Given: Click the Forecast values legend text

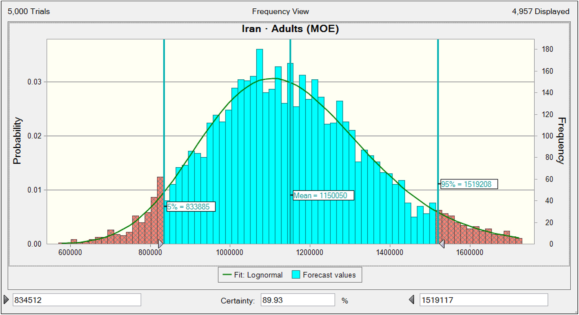Looking at the screenshot, I should point(329,275).
